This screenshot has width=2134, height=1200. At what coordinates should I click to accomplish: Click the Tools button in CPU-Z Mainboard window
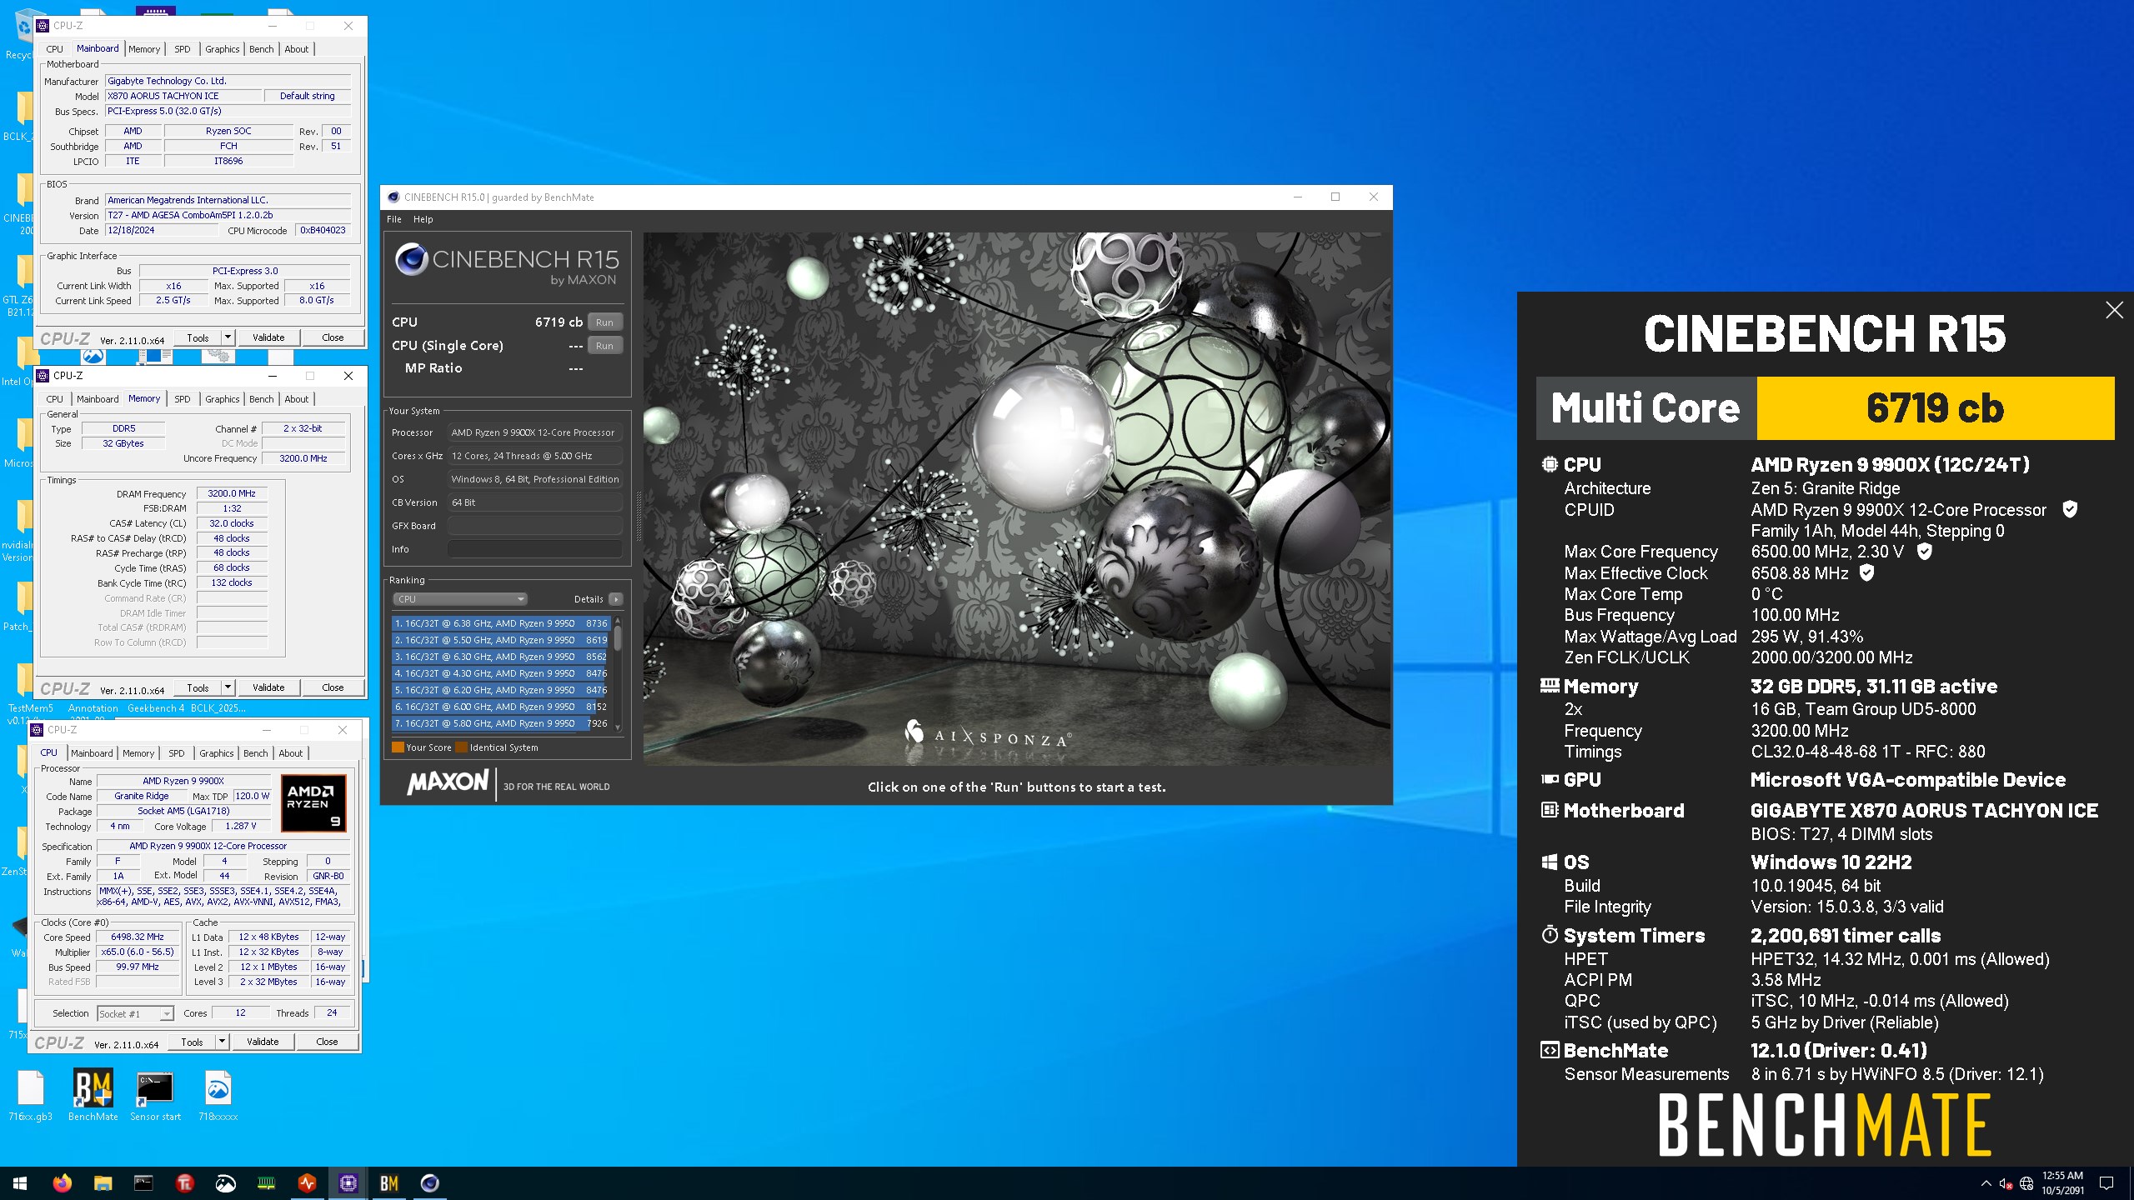[x=198, y=337]
